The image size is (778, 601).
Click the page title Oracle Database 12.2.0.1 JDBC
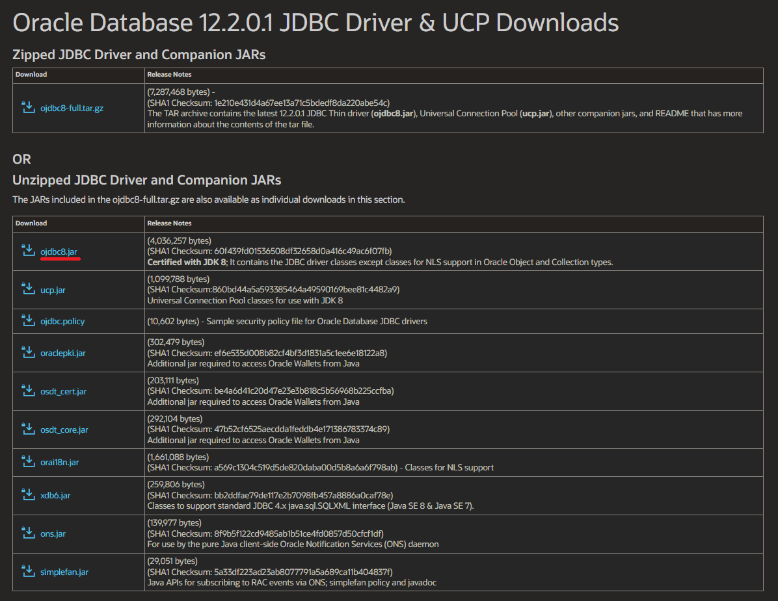tap(315, 23)
